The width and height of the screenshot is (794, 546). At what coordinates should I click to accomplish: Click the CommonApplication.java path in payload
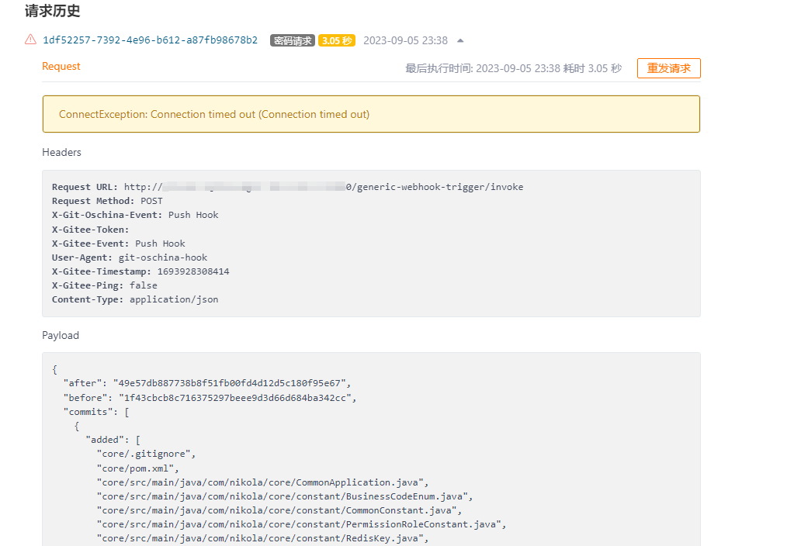pos(262,482)
